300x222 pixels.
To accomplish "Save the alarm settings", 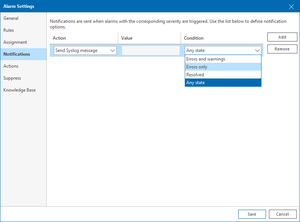I will 252,214.
